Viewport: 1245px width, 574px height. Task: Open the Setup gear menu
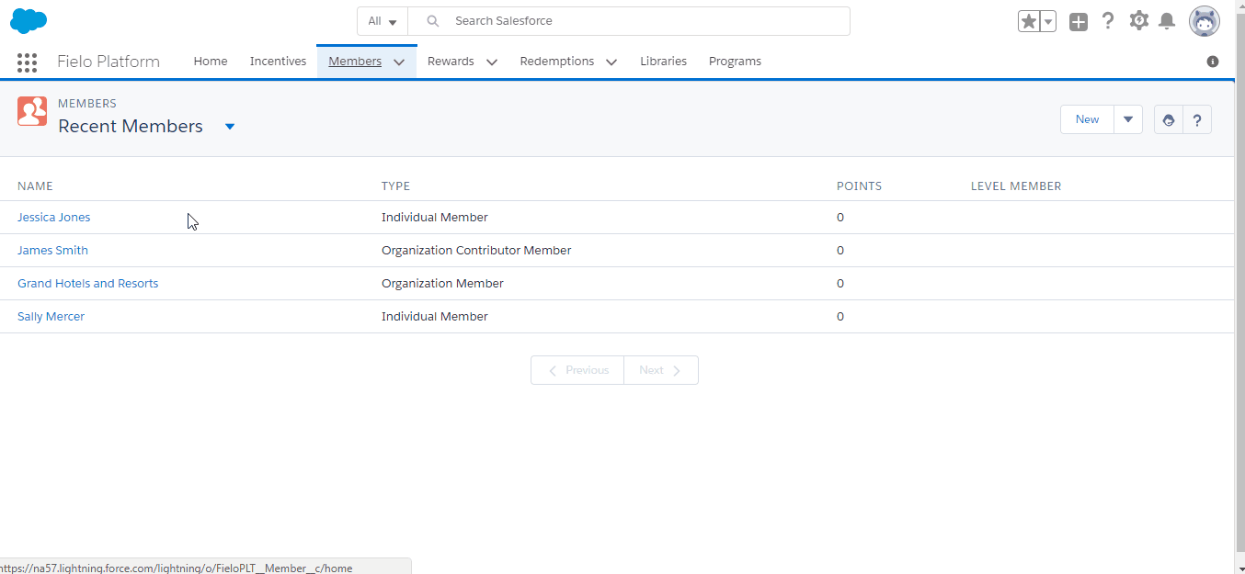[x=1139, y=20]
